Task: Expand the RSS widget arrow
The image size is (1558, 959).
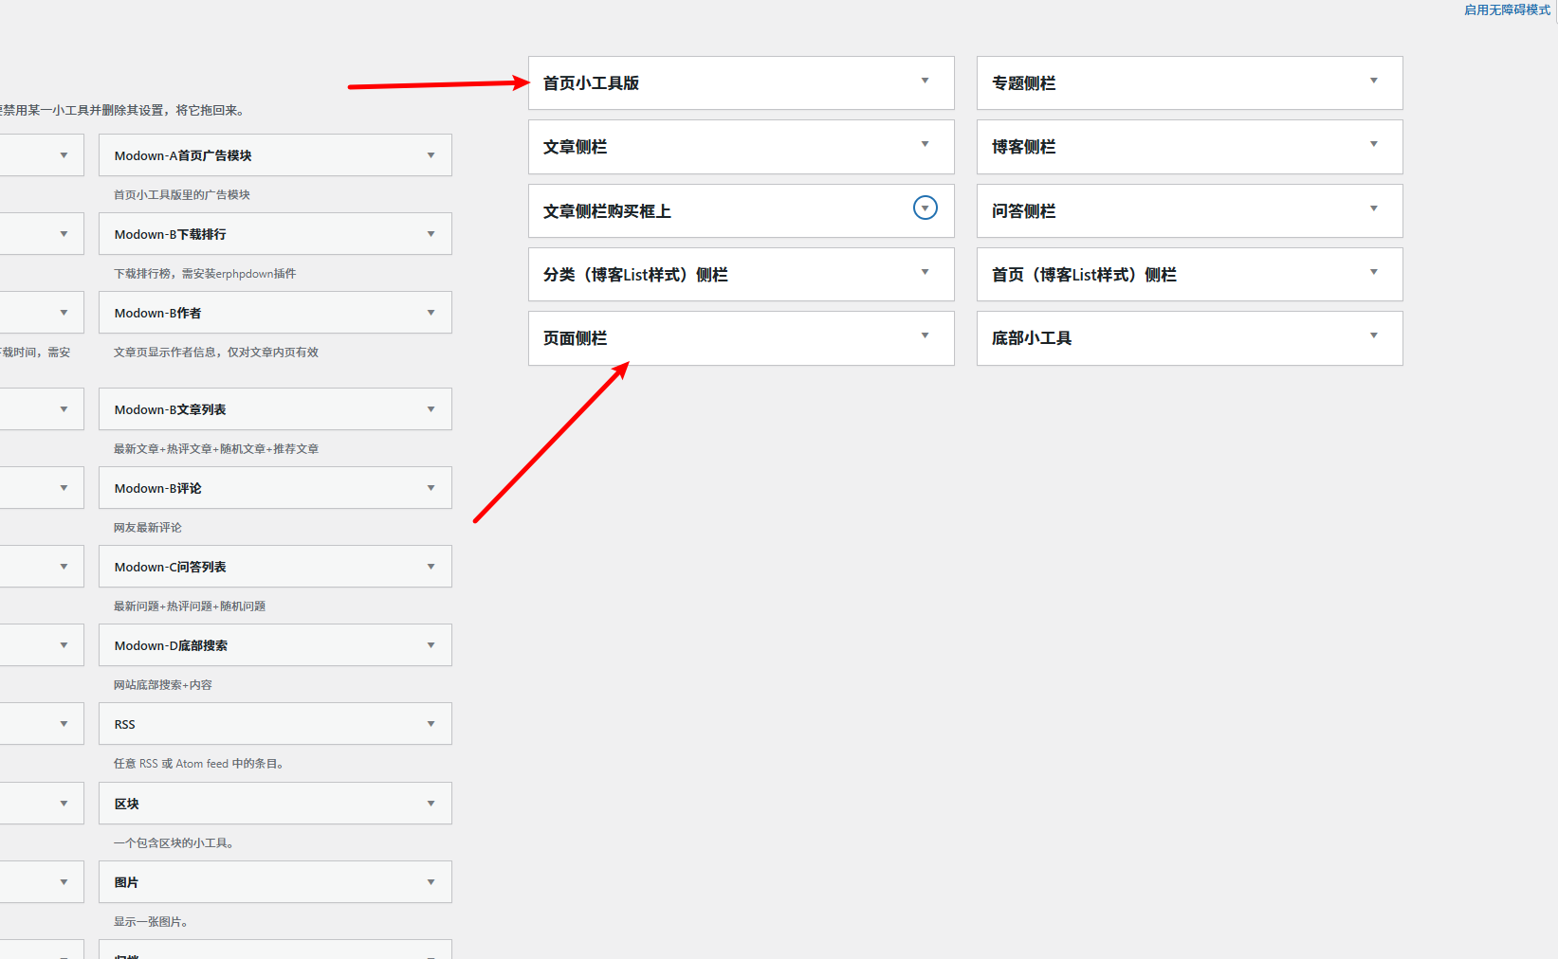Action: [x=431, y=724]
